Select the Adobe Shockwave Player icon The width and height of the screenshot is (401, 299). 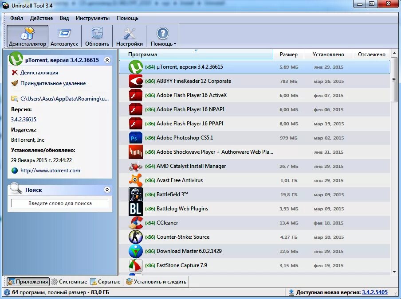coord(136,152)
